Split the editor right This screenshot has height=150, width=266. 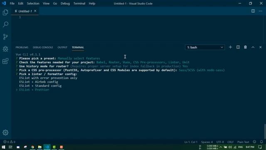253,11
